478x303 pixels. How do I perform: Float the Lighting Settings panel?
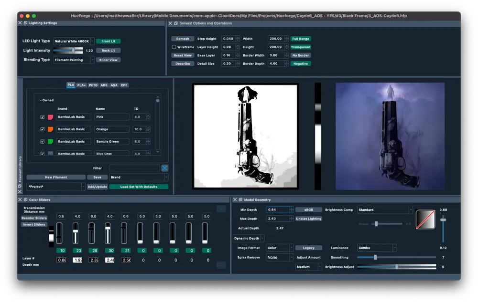click(26, 23)
